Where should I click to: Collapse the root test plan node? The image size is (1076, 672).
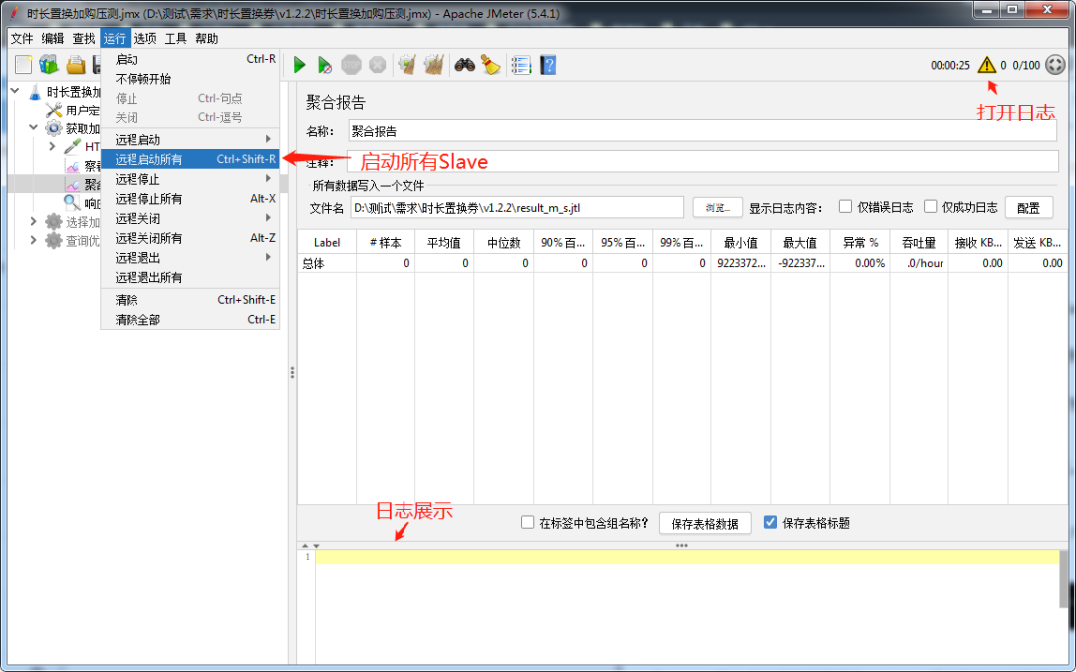click(x=15, y=91)
